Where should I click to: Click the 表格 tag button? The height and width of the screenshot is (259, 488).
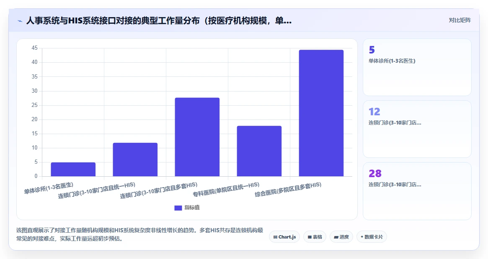pos(315,236)
